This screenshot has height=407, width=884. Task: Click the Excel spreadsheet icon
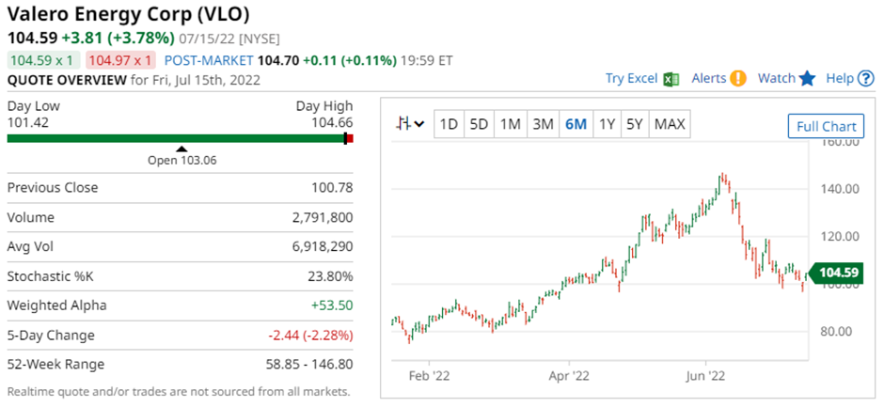(671, 79)
